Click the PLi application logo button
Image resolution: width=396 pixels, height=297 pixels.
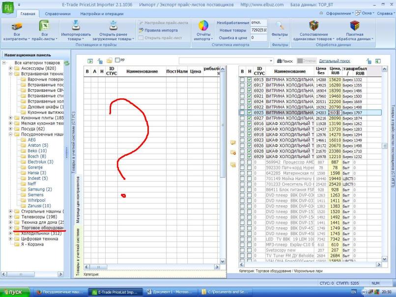tap(8, 7)
